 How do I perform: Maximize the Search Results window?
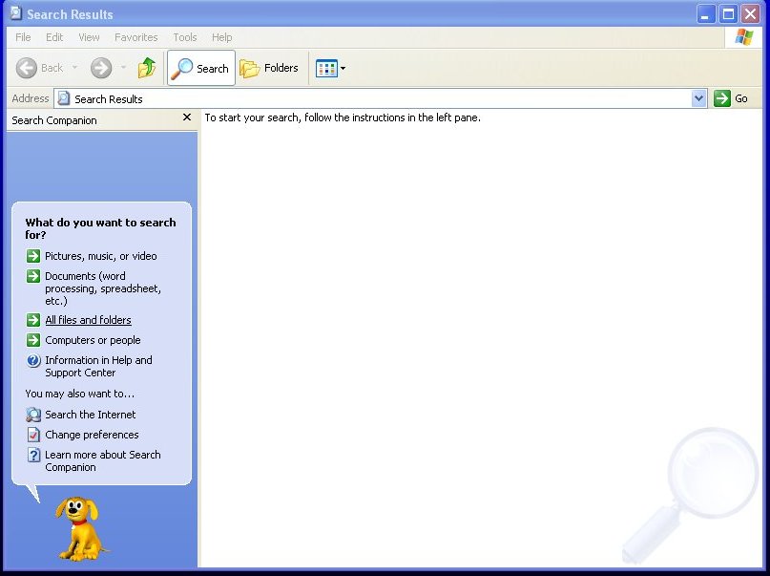(728, 13)
